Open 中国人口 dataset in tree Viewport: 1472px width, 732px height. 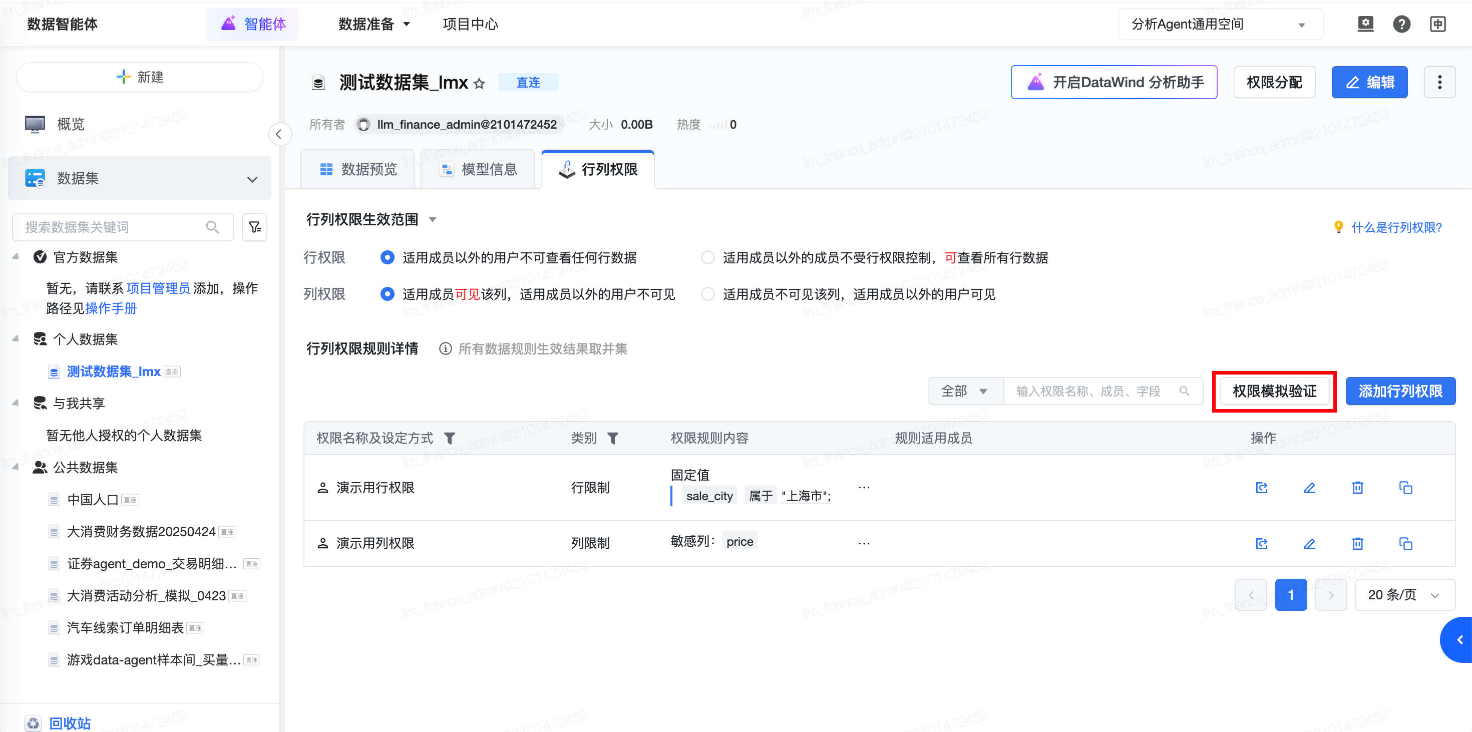pos(93,499)
